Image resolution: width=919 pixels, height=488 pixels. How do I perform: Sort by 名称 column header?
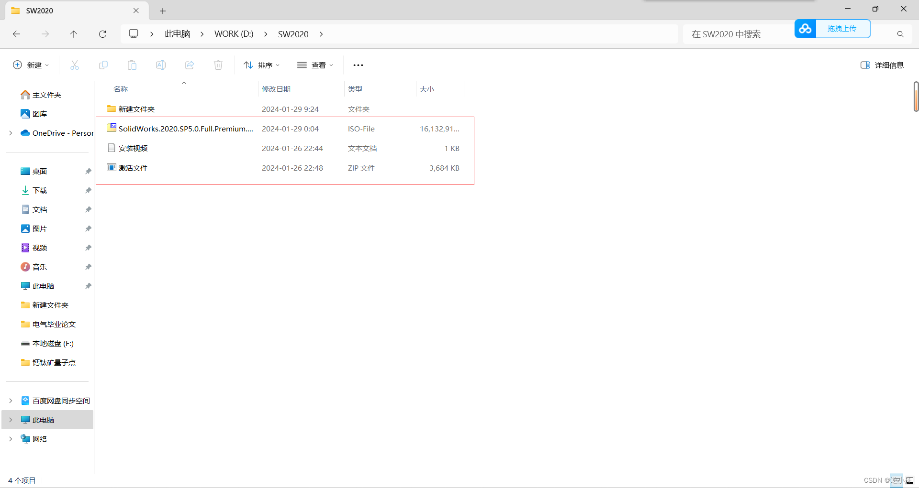click(x=121, y=89)
